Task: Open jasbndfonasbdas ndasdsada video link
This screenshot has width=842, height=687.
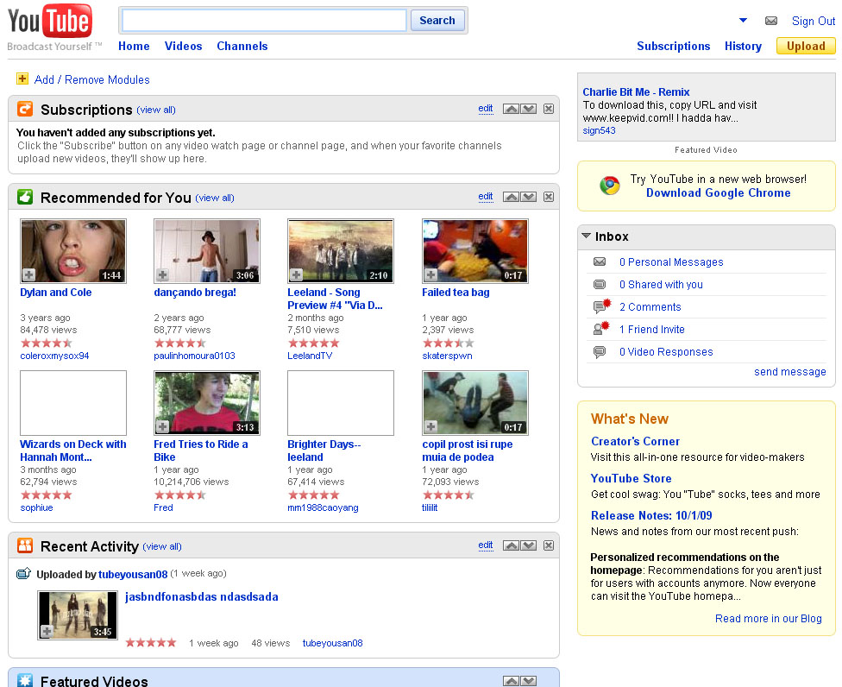Action: click(x=201, y=596)
